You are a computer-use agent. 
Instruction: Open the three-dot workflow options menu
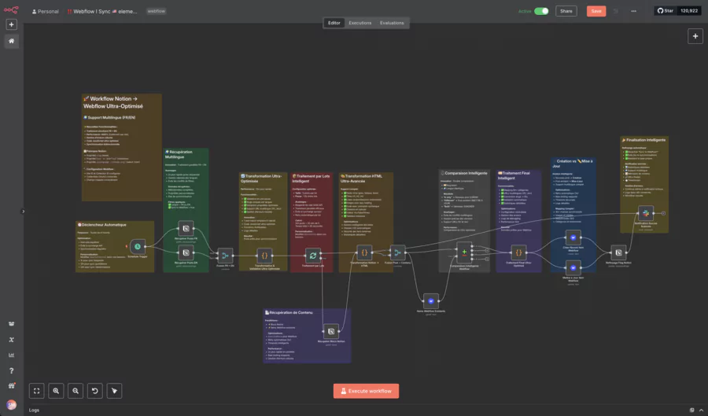point(633,11)
